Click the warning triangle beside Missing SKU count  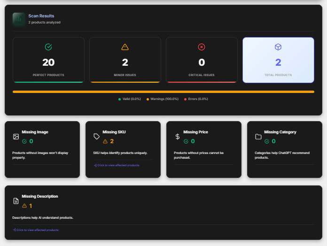[x=105, y=141]
